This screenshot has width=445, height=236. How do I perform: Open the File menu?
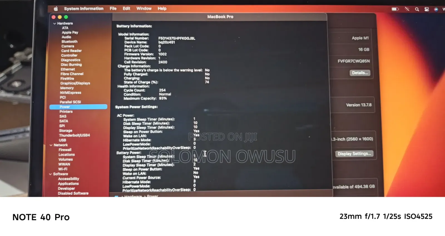pos(113,9)
